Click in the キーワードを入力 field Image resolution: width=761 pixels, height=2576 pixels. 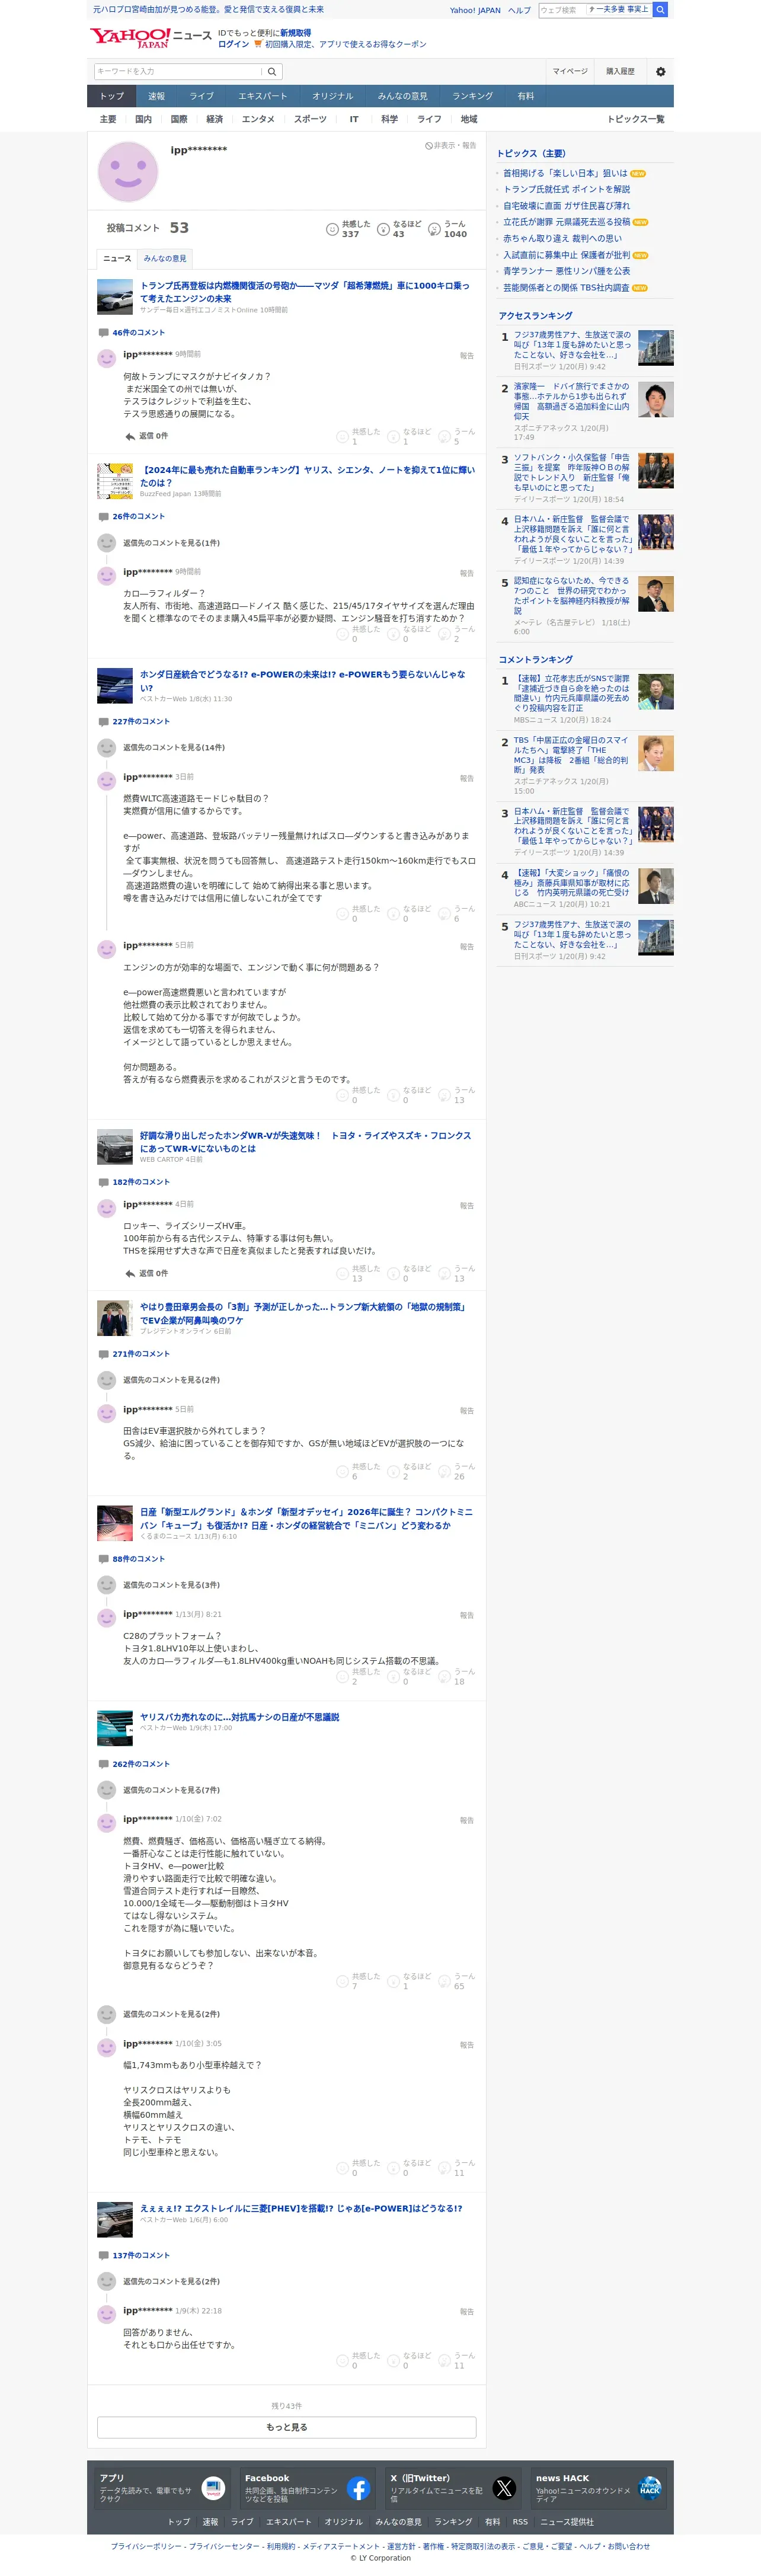178,72
